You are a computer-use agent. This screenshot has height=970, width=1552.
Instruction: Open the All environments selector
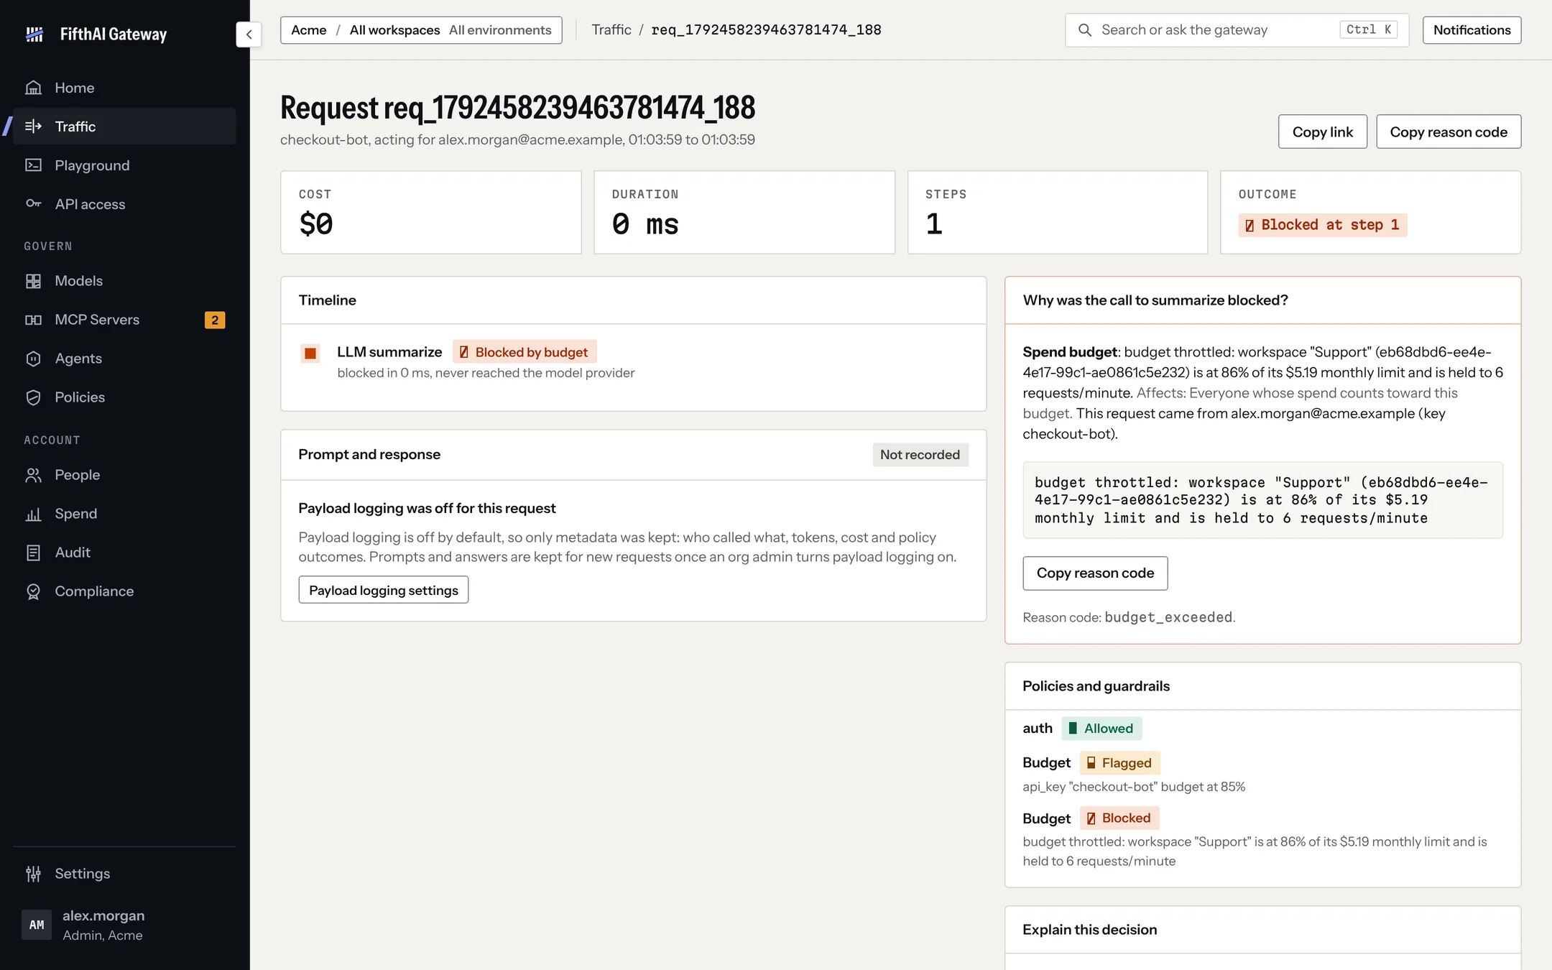[500, 30]
